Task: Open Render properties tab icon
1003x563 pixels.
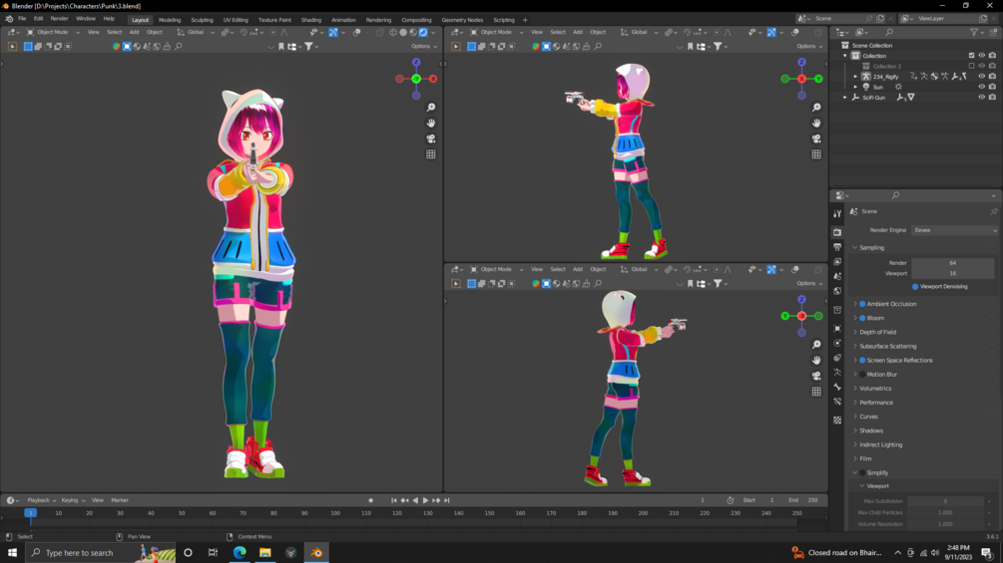Action: click(837, 232)
